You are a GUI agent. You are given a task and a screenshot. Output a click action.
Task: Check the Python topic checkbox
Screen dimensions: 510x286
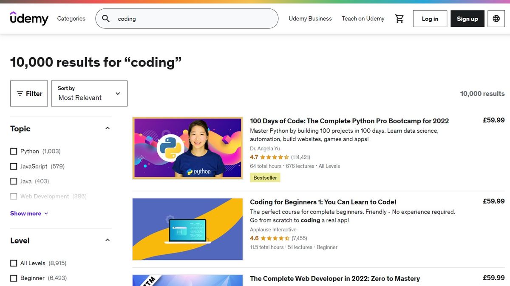tap(14, 151)
